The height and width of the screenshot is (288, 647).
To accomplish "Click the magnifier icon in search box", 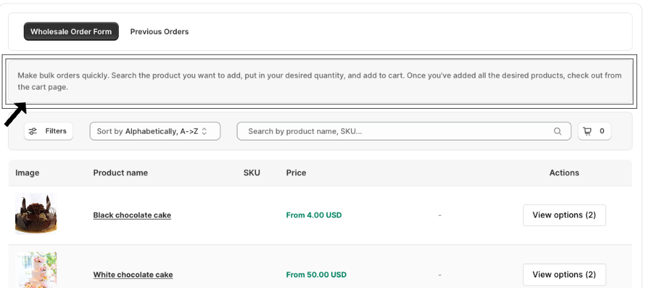I will point(558,131).
